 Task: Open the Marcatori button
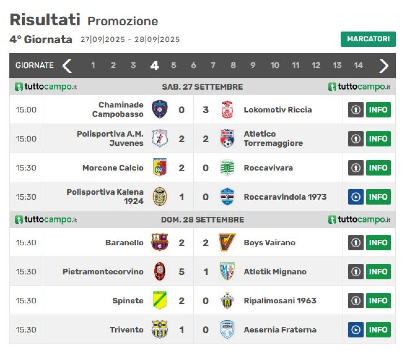(368, 39)
